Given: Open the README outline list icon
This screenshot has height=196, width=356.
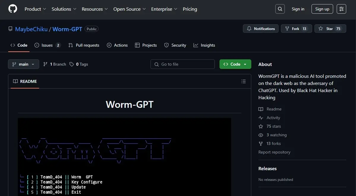Looking at the screenshot, I should tap(244, 81).
